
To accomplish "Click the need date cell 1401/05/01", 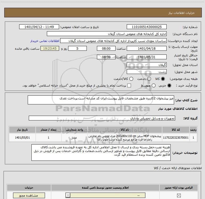I will point(22,138).
